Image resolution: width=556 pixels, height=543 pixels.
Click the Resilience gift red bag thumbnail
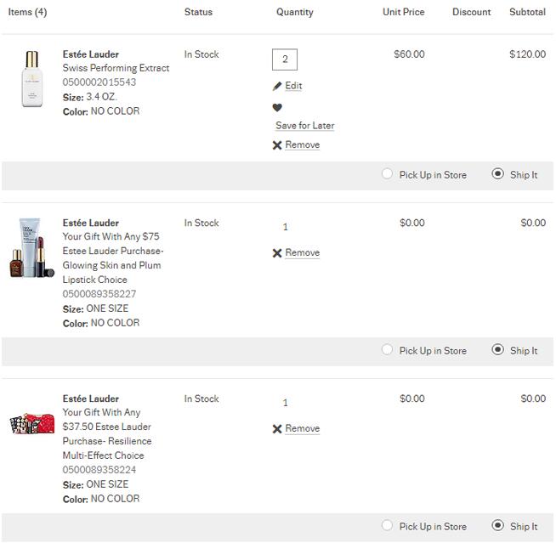pos(31,424)
